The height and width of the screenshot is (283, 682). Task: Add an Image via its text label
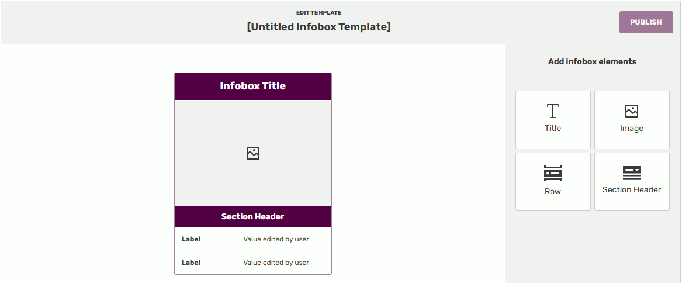(x=632, y=129)
